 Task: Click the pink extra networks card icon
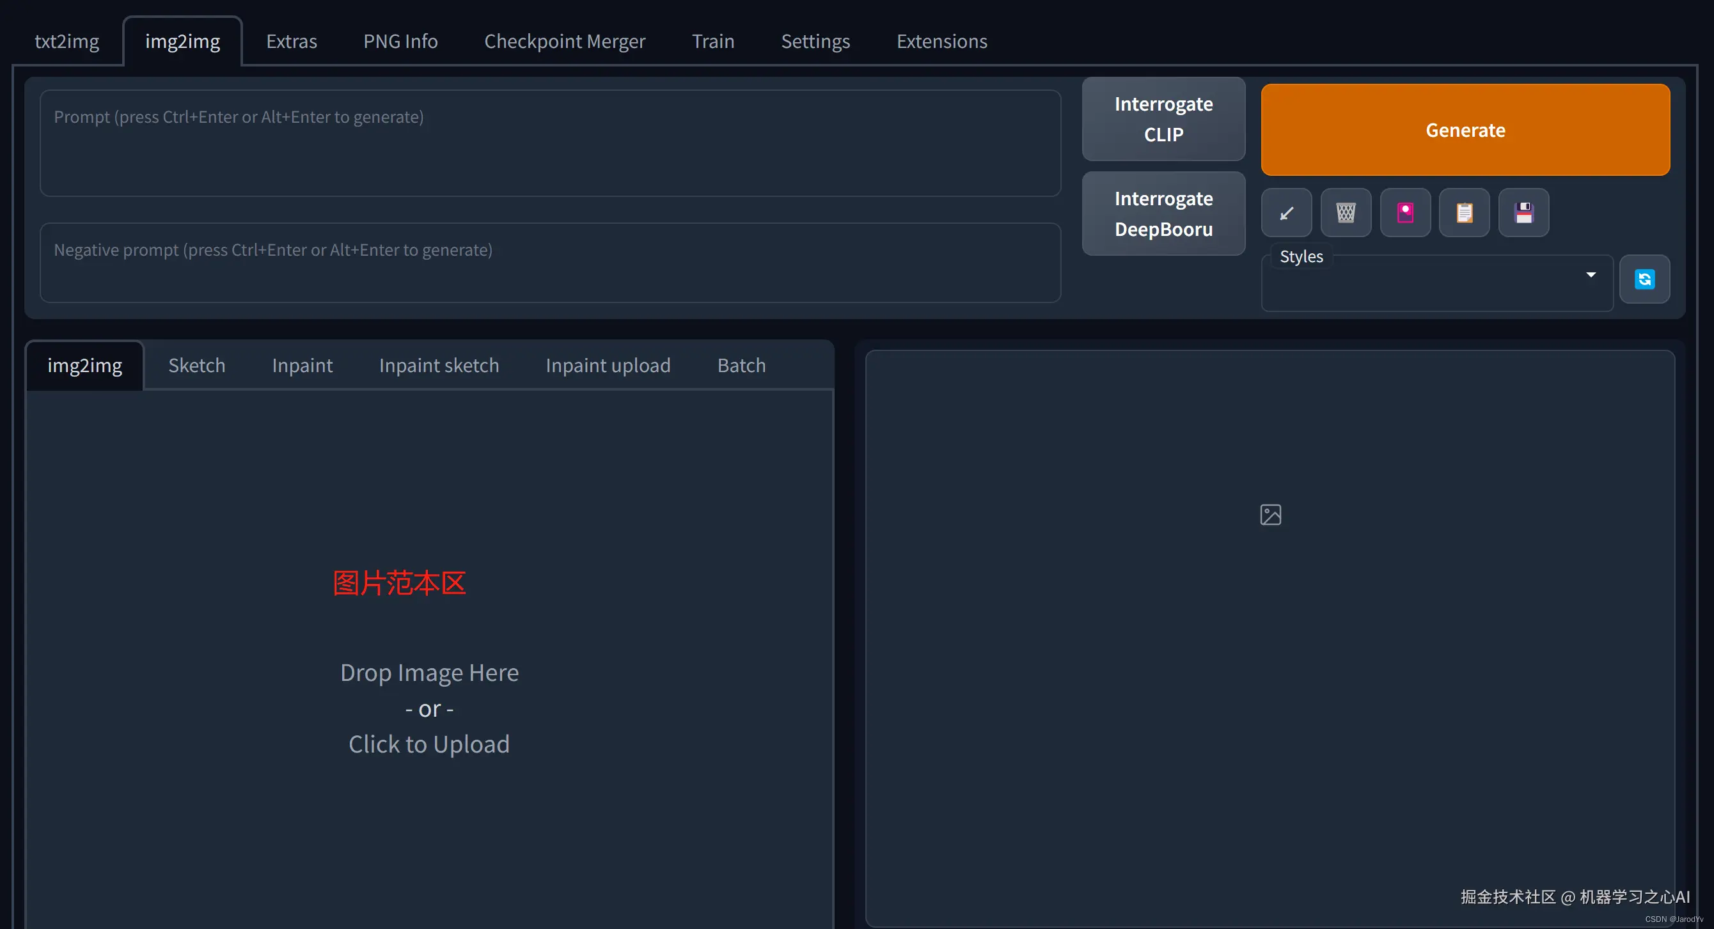1404,213
